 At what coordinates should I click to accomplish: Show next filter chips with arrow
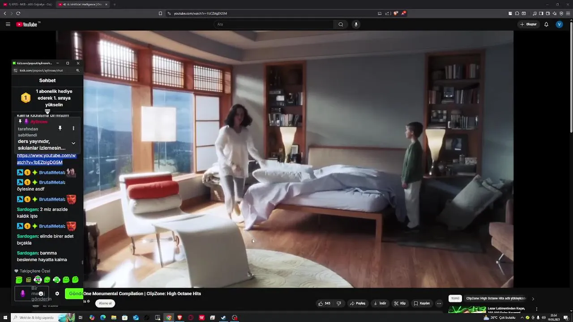pos(533,298)
